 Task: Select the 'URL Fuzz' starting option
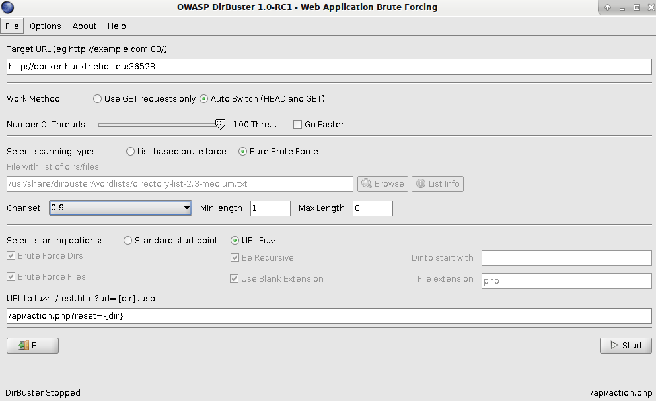(235, 241)
